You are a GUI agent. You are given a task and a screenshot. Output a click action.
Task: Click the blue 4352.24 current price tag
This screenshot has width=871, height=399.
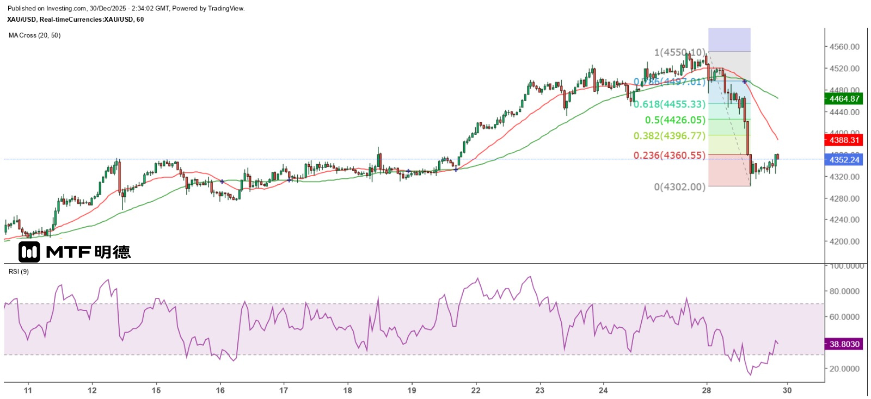pyautogui.click(x=844, y=159)
